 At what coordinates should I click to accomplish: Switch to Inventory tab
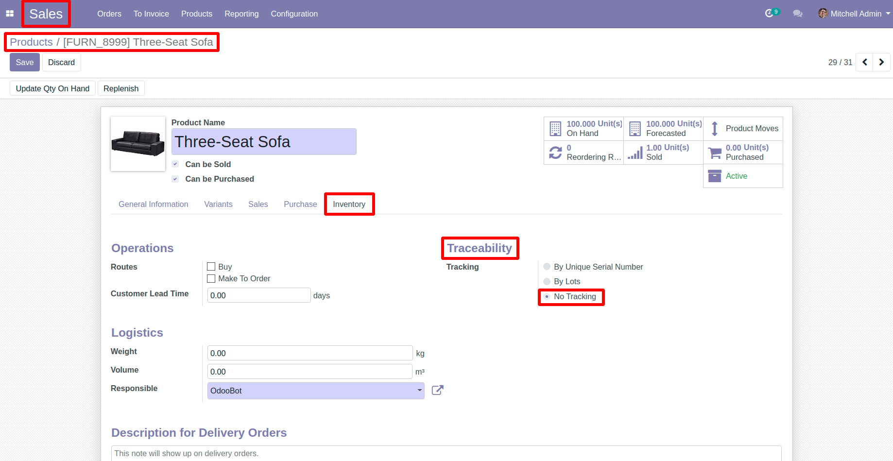tap(349, 204)
